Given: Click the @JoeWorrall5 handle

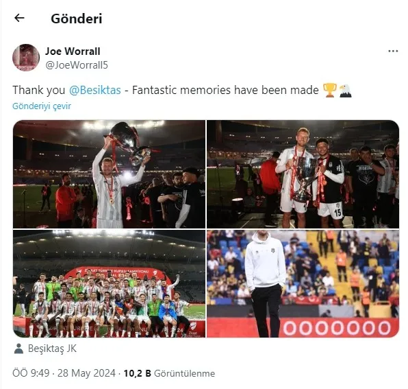Looking at the screenshot, I should [77, 65].
